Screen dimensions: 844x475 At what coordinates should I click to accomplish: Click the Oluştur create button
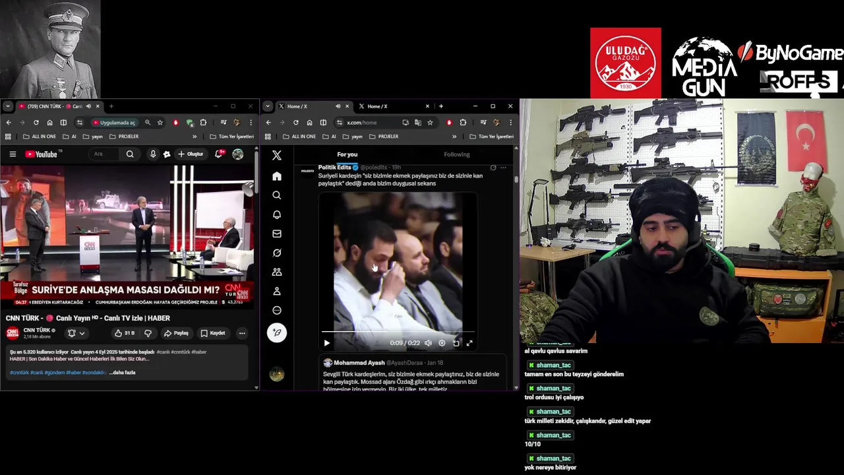tap(191, 154)
